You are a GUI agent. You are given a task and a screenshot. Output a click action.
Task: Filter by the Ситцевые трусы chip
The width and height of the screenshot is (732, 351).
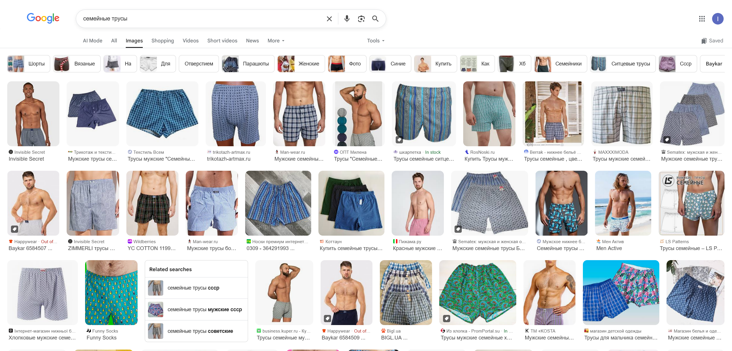click(x=623, y=64)
